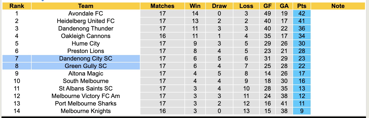
Task: Click the Team column header
Action: pos(85,6)
